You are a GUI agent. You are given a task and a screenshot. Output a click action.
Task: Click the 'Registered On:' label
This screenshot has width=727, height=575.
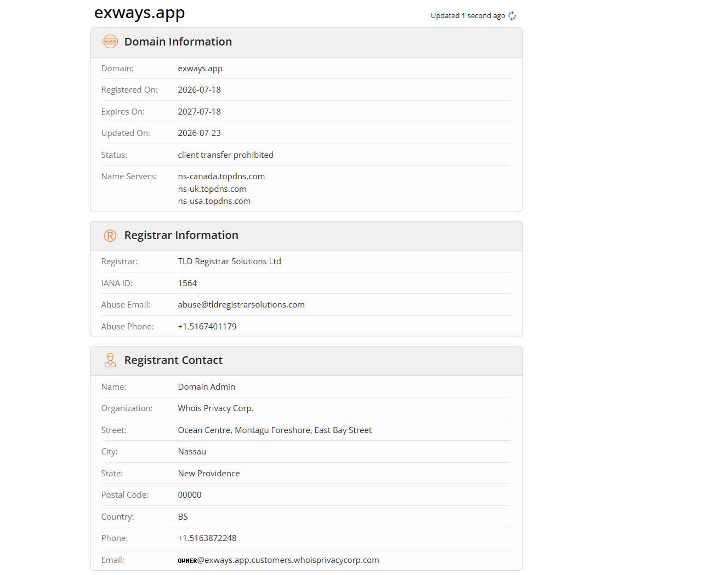[129, 90]
